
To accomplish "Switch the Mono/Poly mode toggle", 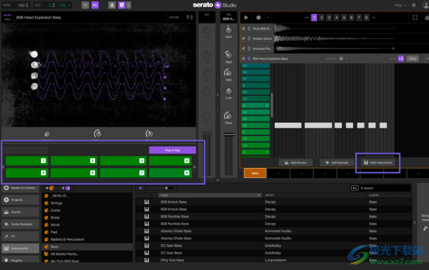I will click(x=7, y=17).
